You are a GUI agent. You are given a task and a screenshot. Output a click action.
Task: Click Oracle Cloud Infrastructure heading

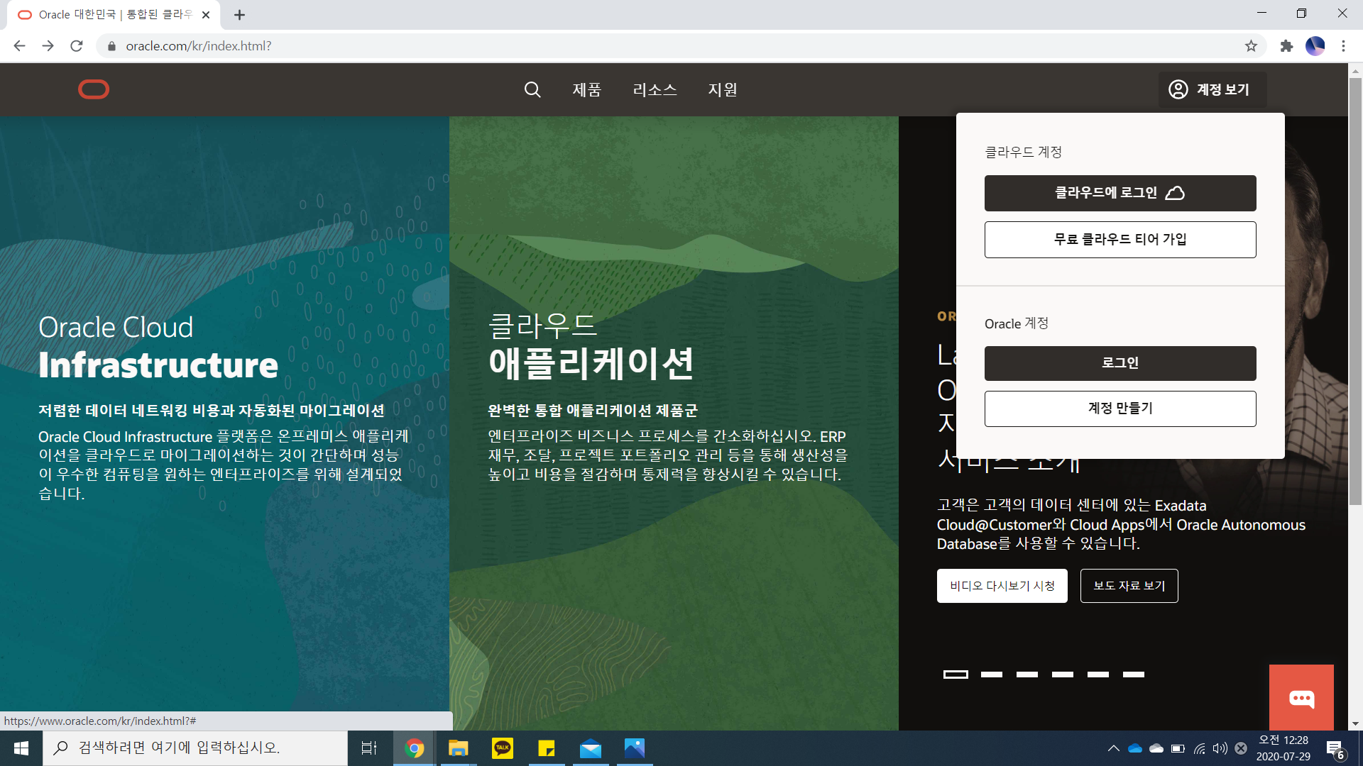pyautogui.click(x=158, y=348)
